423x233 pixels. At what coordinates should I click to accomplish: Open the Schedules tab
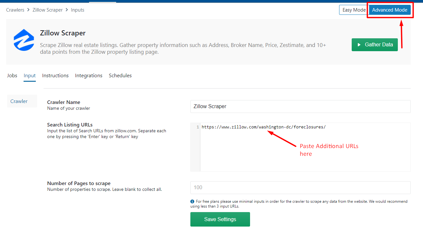coord(120,76)
